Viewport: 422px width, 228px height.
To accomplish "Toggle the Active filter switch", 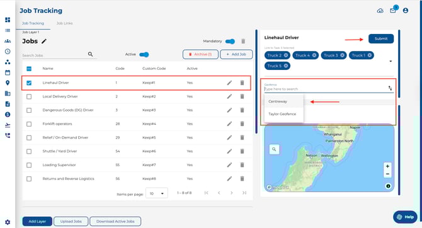I will tap(144, 55).
